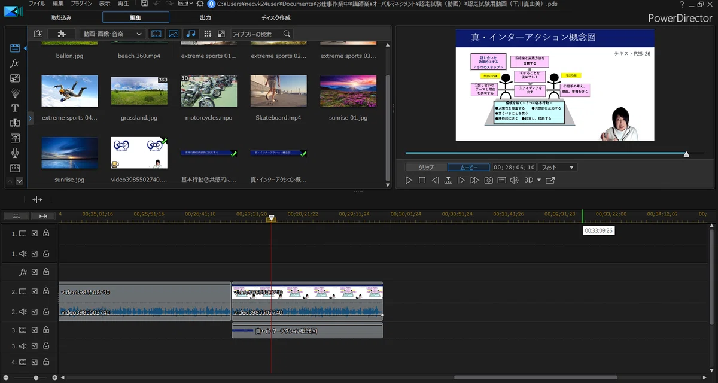Open the Effect Room (fx) in sidebar
718x383 pixels.
pyautogui.click(x=15, y=63)
